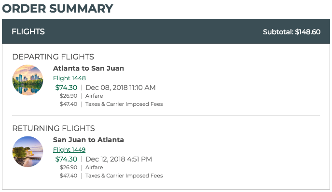Image resolution: width=332 pixels, height=192 pixels.
Task: Click Taxes & Carrier Imposed Fees under Flight 1448
Action: coord(124,104)
